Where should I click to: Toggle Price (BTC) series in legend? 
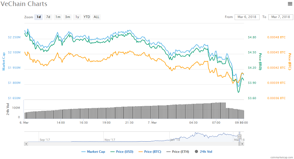pos(150,152)
